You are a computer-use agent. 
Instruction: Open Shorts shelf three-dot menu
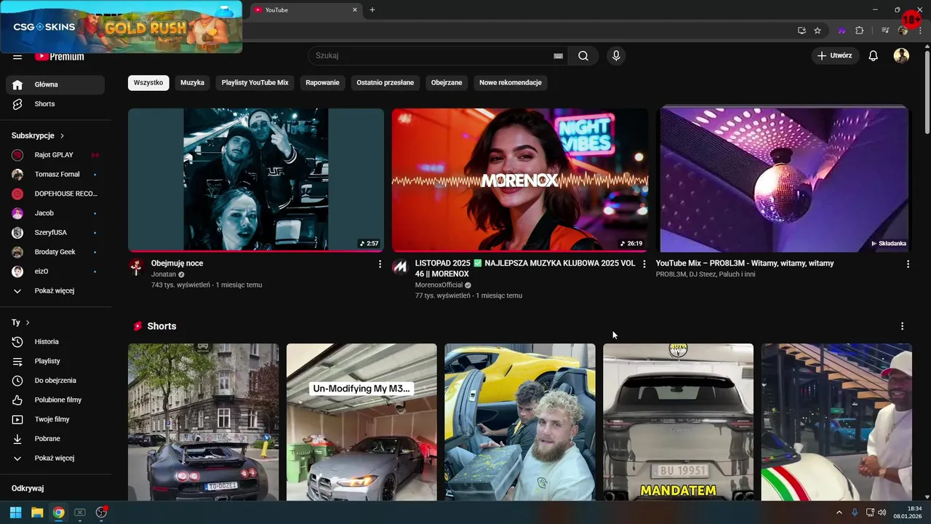pos(902,327)
